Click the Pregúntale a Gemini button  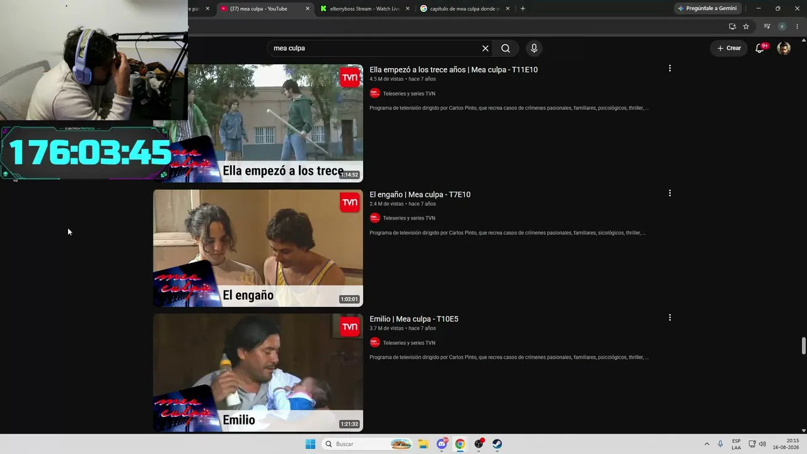pos(707,9)
